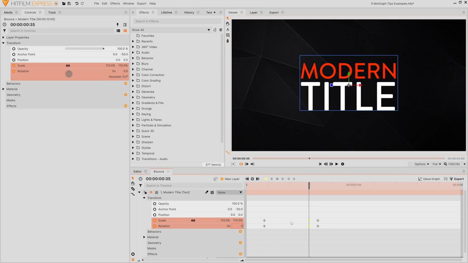Viewport: 468px width, 263px height.
Task: Jump to next keyframe in timeline
Action: tap(258, 179)
